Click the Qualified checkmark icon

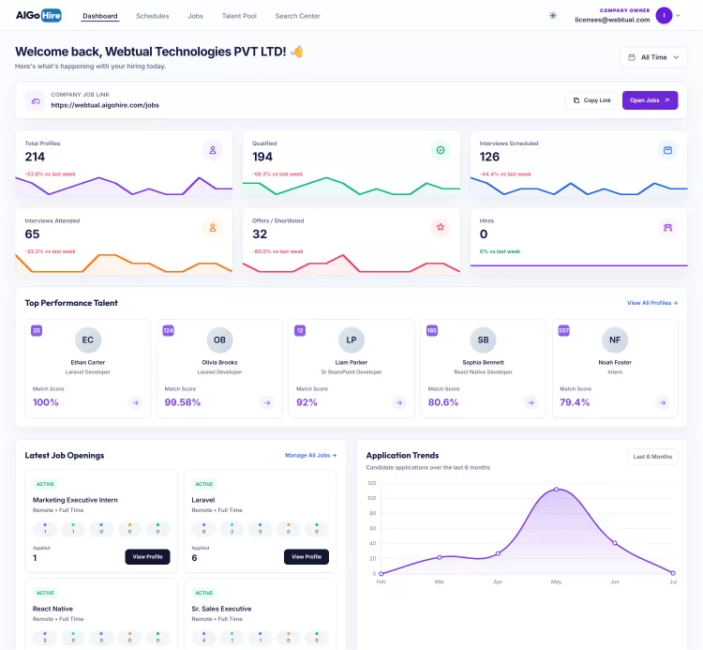pos(441,150)
